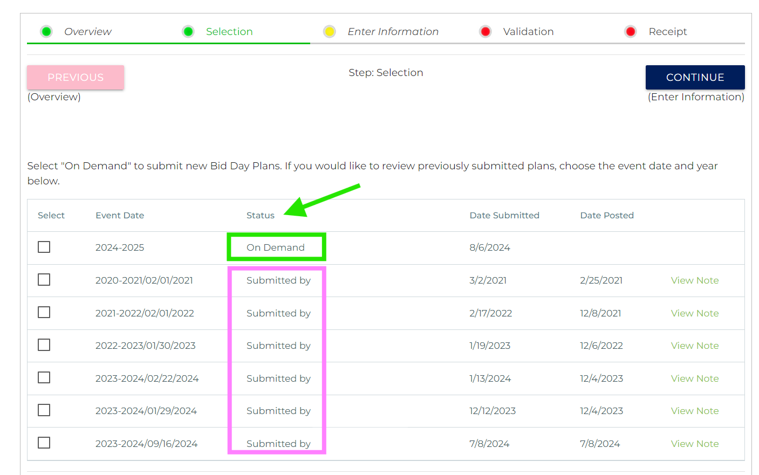Click the green Selection step indicator dot
759x475 pixels.
[188, 32]
